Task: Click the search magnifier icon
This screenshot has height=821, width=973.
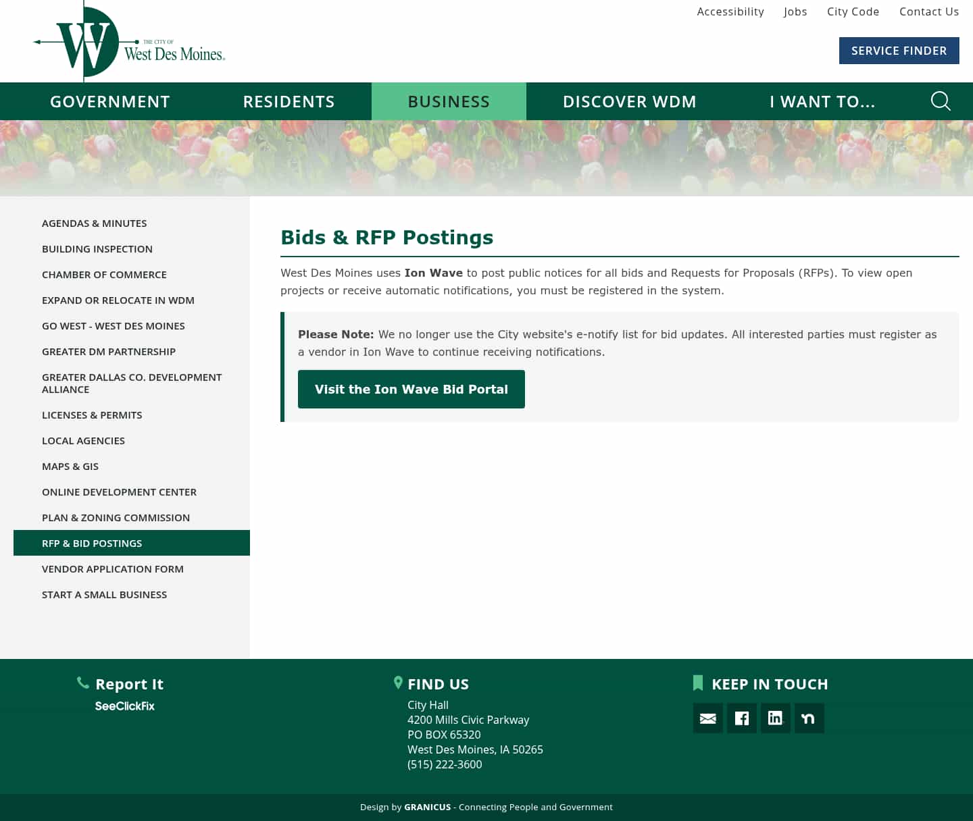Action: pos(941,101)
